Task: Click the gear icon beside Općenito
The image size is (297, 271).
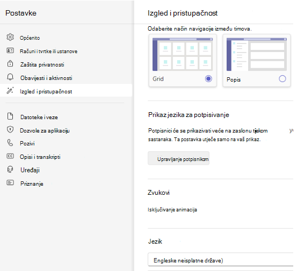Action: [x=10, y=37]
